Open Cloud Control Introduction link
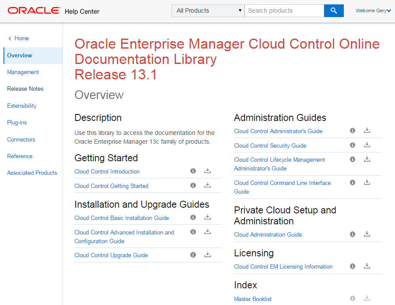This screenshot has height=305, width=395. pos(107,171)
